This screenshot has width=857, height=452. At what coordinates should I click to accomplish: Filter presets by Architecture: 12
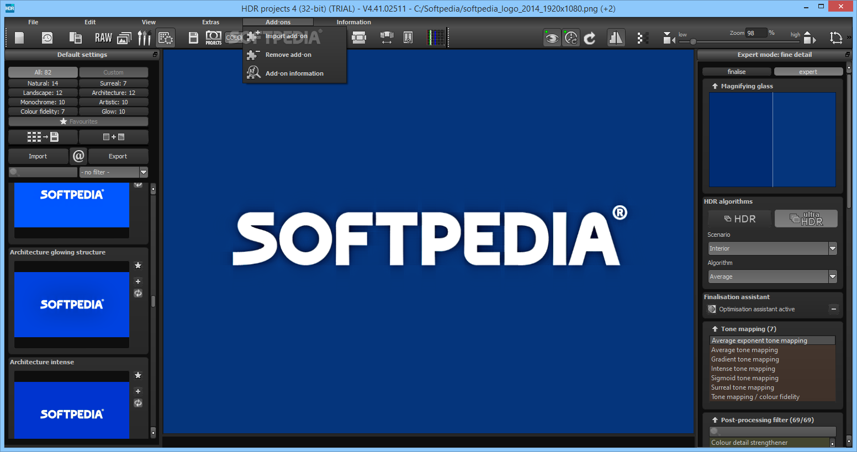pyautogui.click(x=113, y=93)
